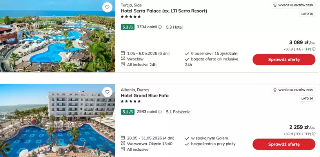Open Hotel Grand Blue Fafa title link
Image resolution: width=320 pixels, height=157 pixels.
[x=145, y=95]
